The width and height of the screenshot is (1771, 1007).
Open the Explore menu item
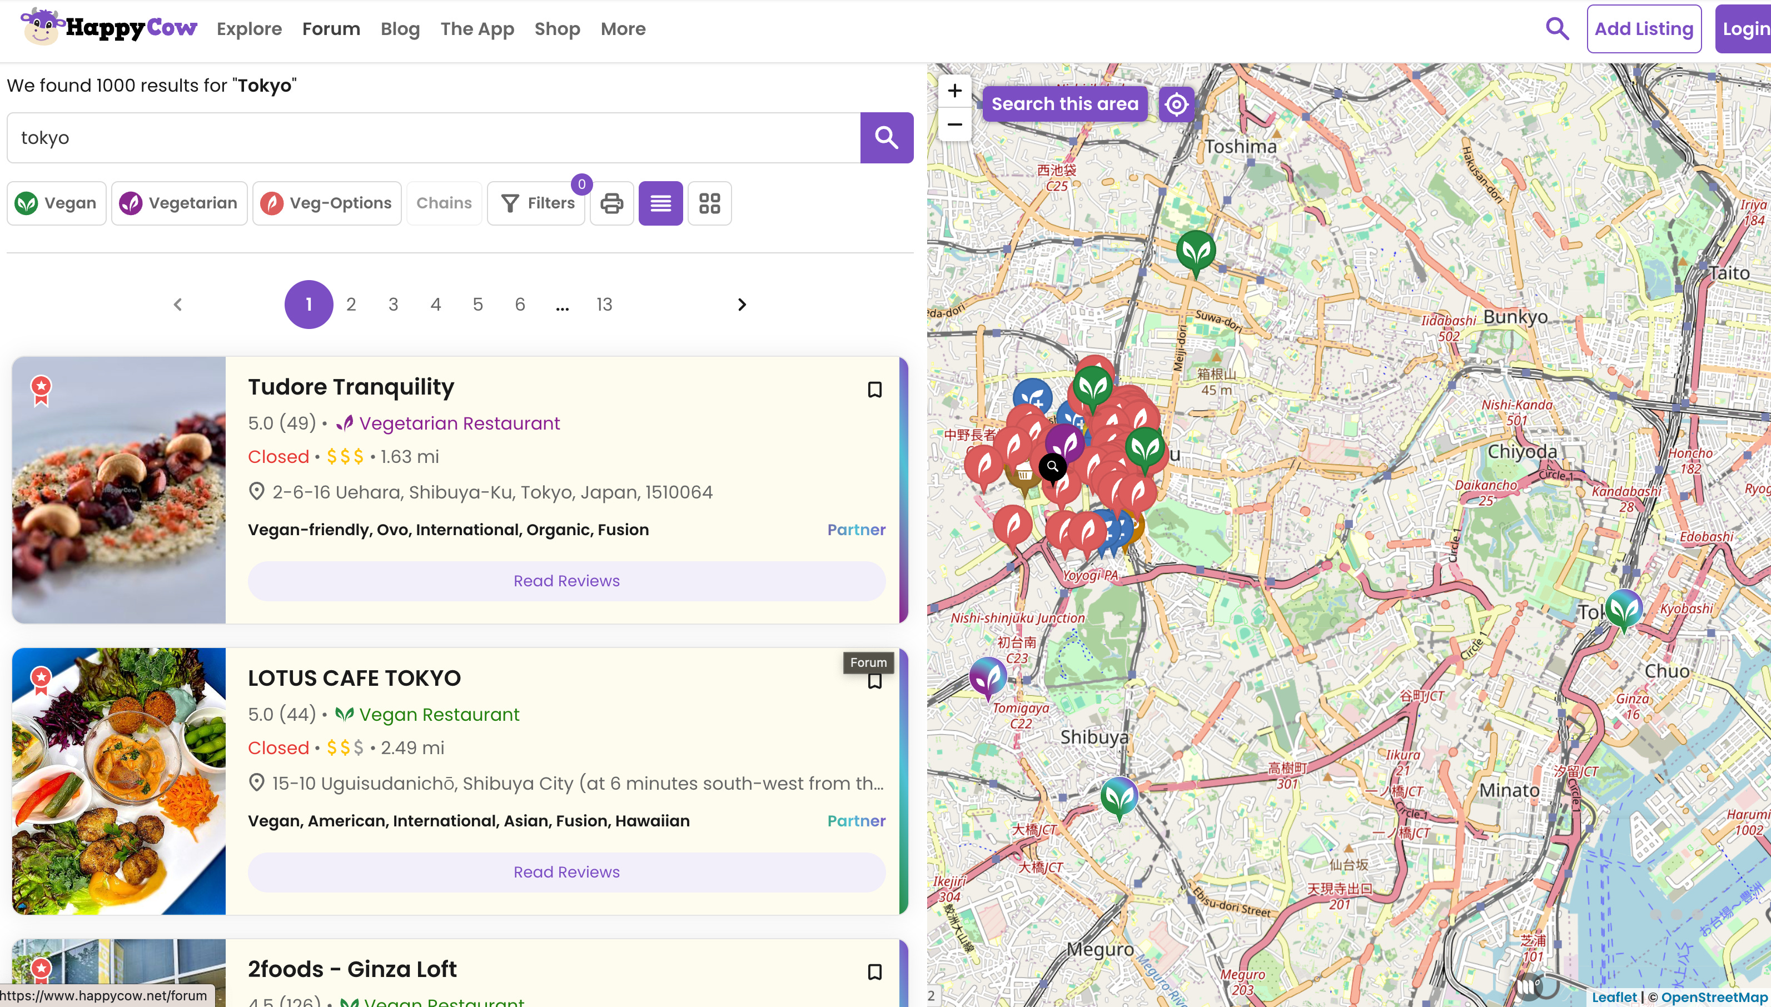[249, 29]
